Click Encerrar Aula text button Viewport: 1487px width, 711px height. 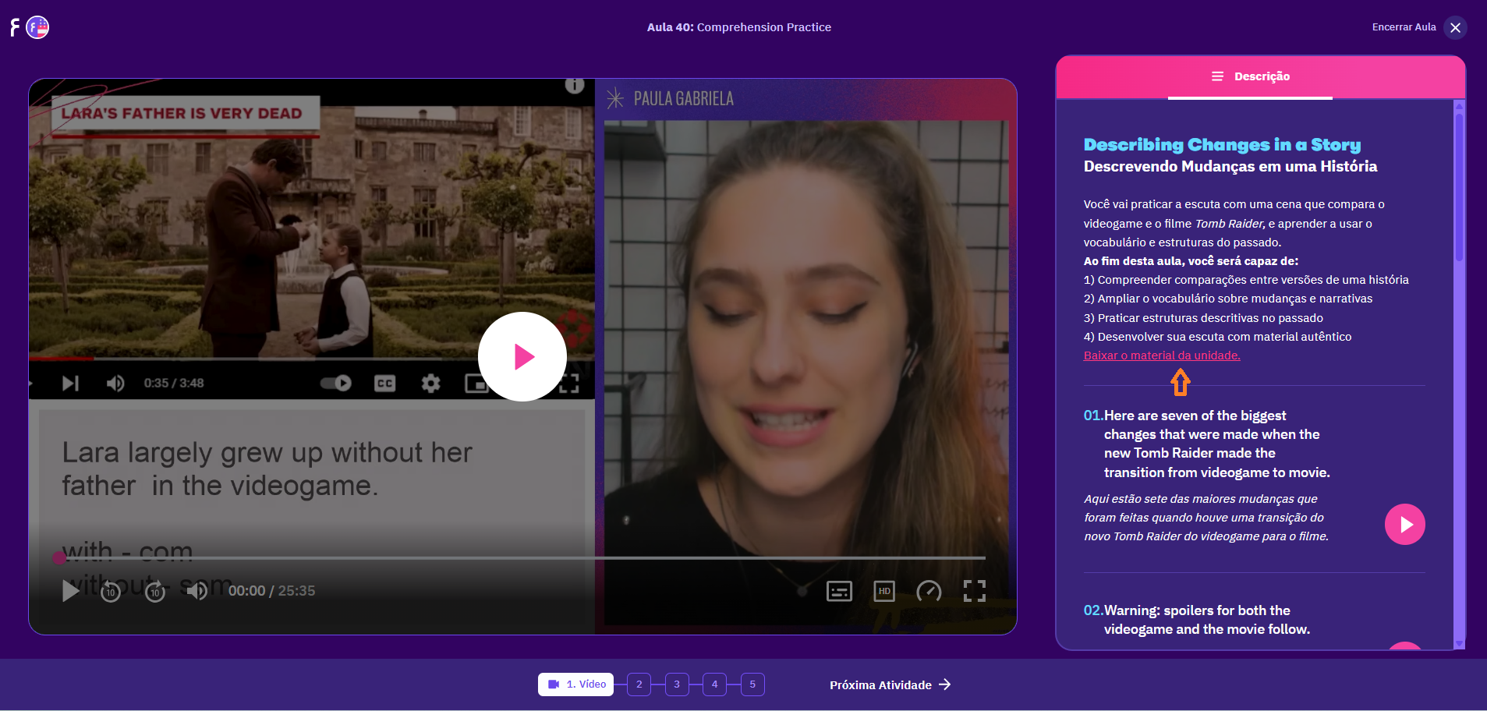click(1404, 27)
